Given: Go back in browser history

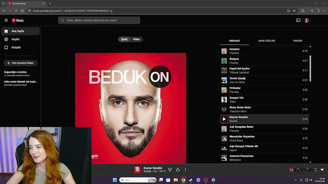Looking at the screenshot, I should 4,11.
